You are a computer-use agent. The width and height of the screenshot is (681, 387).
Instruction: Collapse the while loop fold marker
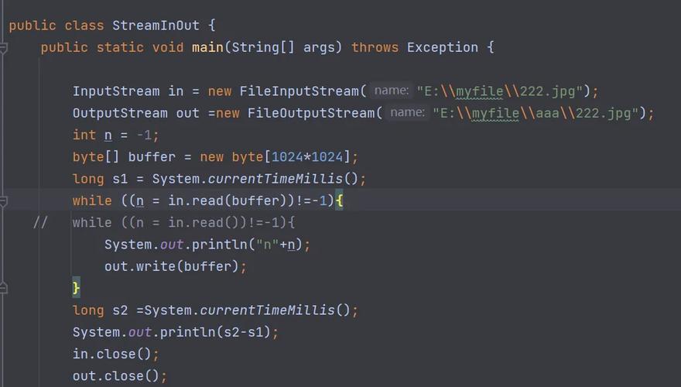pyautogui.click(x=3, y=201)
